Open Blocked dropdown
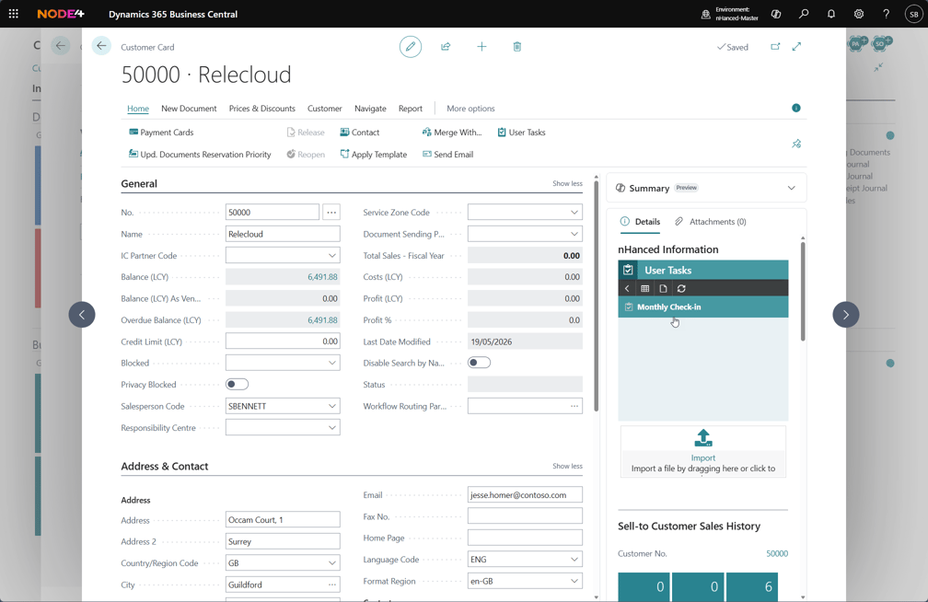This screenshot has width=928, height=602. pyautogui.click(x=332, y=363)
